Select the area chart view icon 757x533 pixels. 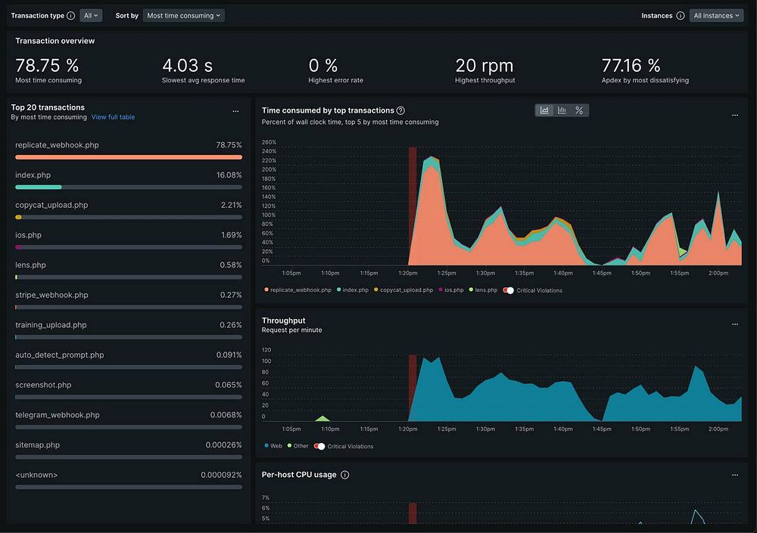(544, 110)
